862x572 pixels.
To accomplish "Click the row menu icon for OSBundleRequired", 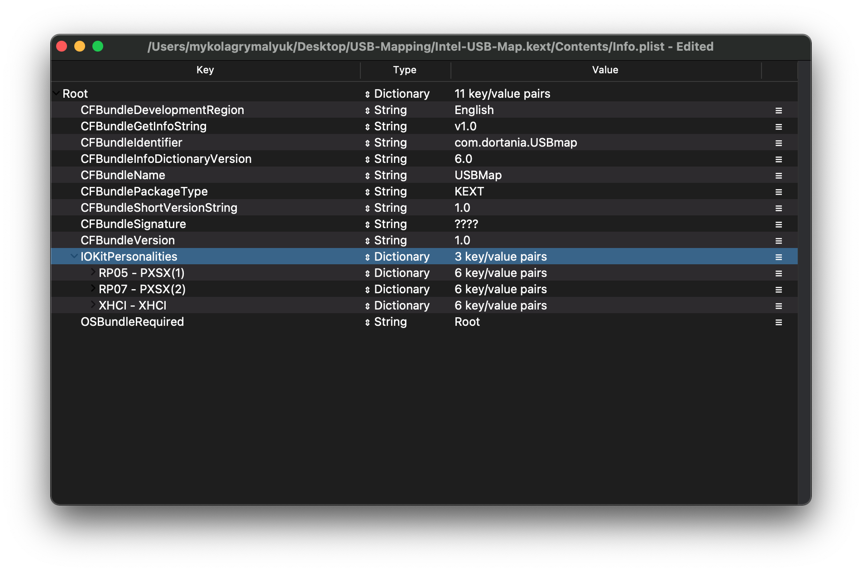I will click(x=778, y=322).
